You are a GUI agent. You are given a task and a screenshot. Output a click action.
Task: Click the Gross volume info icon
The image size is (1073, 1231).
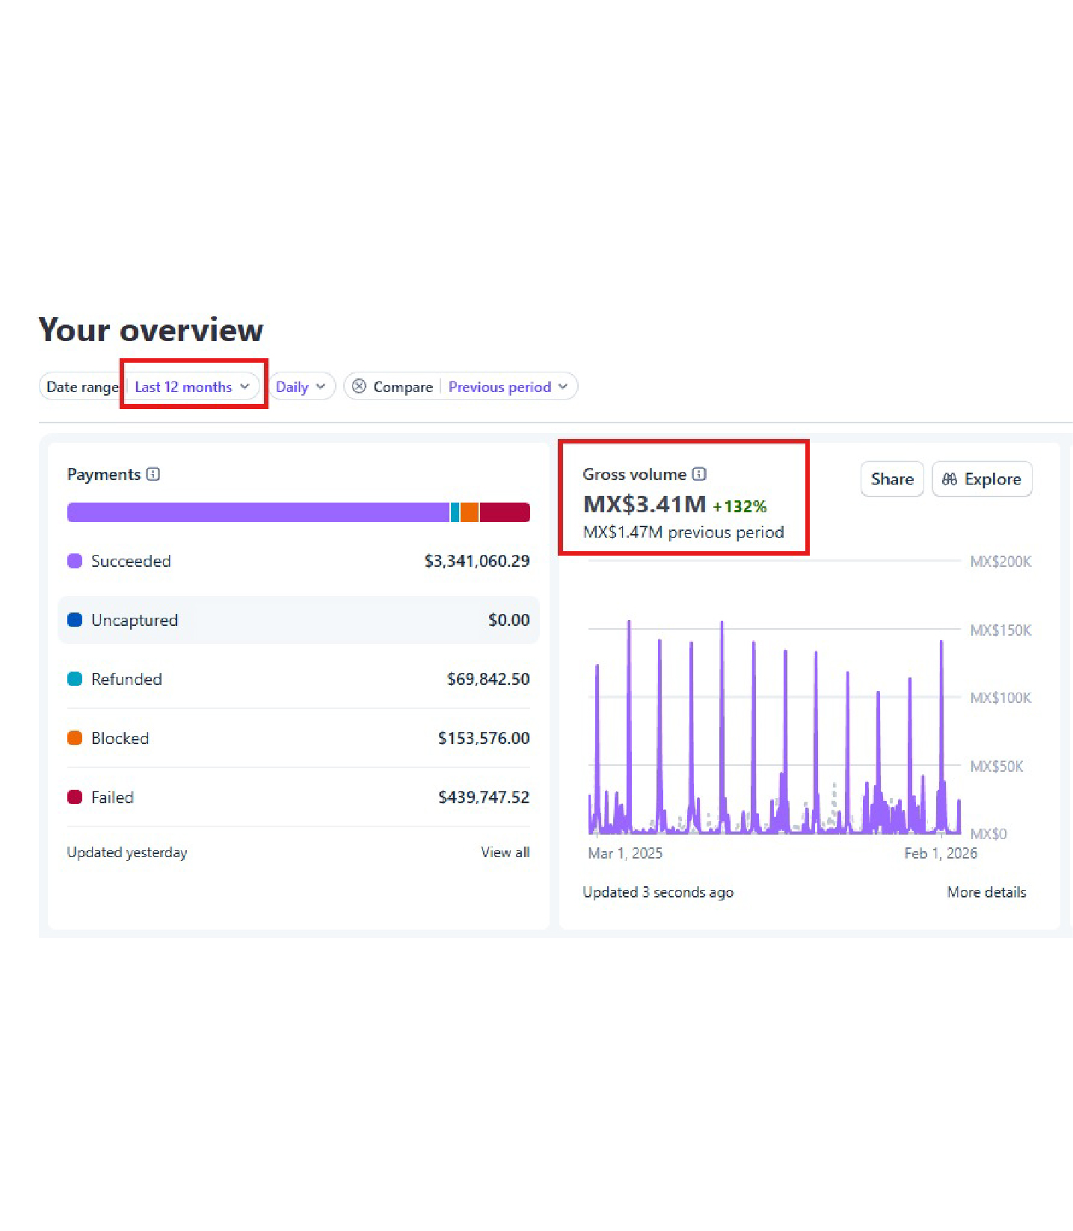[x=699, y=474]
